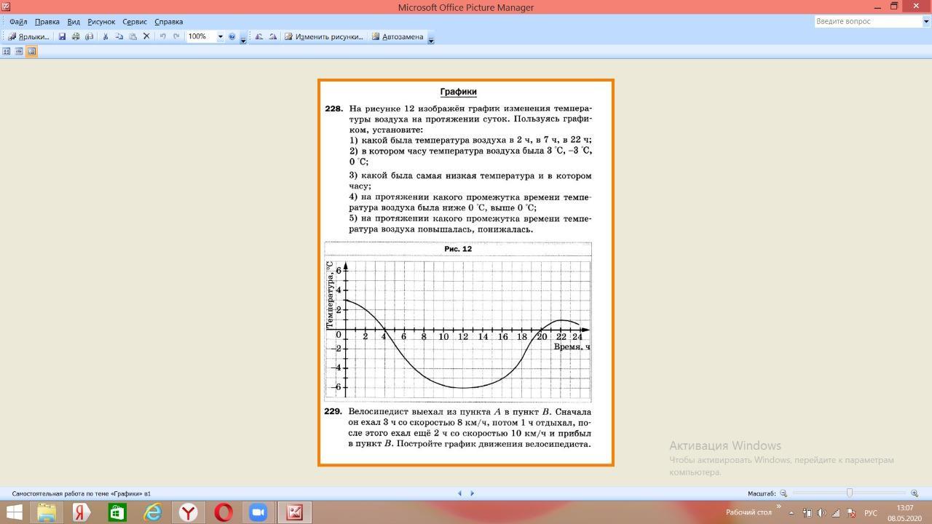Go to next picture with right arrow

(472, 493)
